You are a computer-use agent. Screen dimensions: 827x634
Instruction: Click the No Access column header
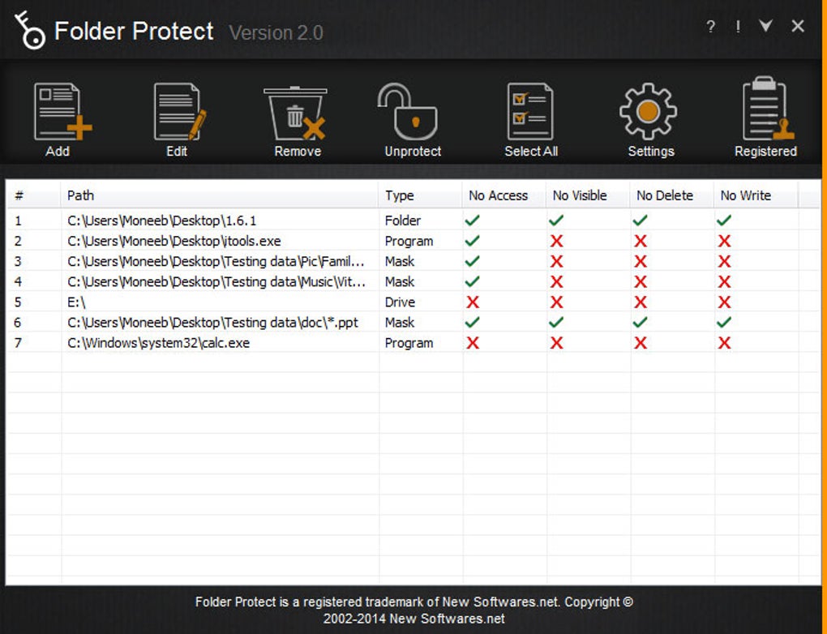(503, 195)
